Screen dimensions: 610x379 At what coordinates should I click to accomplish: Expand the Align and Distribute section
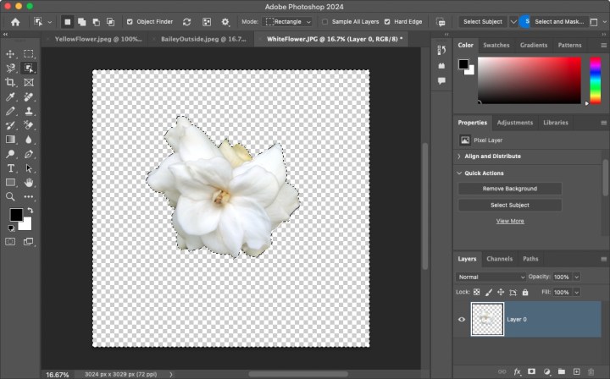[x=492, y=157]
